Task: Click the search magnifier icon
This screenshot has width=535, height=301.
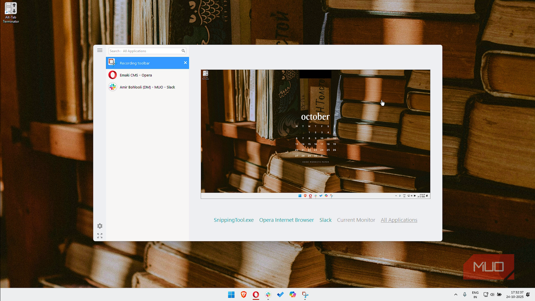Action: tap(183, 51)
